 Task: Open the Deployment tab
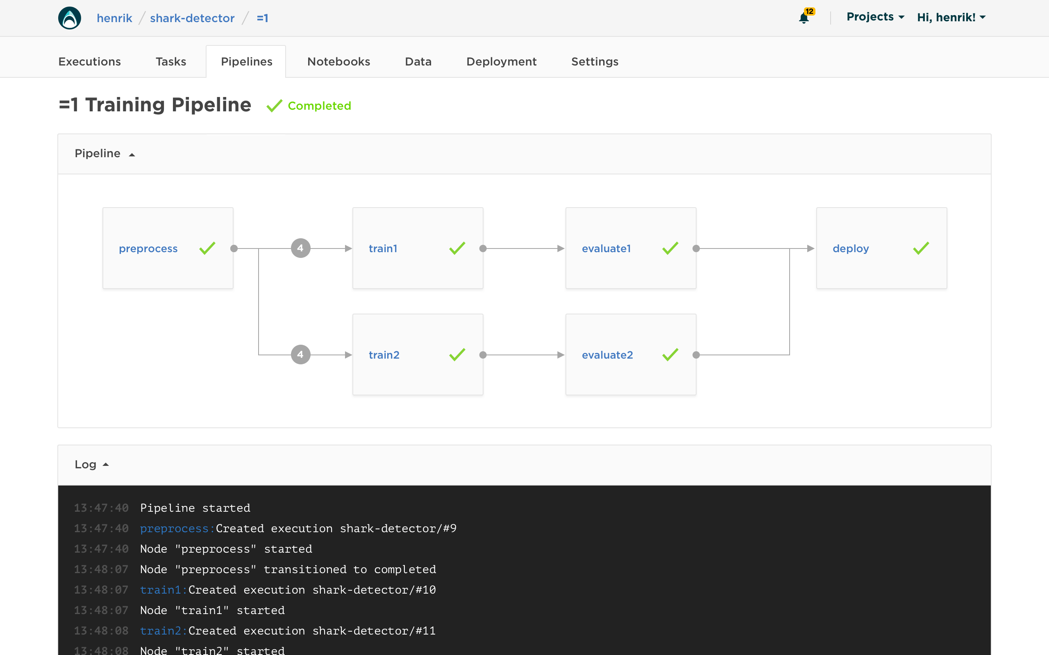coord(502,61)
